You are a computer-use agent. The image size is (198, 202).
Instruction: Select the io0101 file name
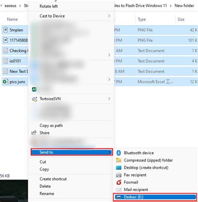(x=15, y=61)
